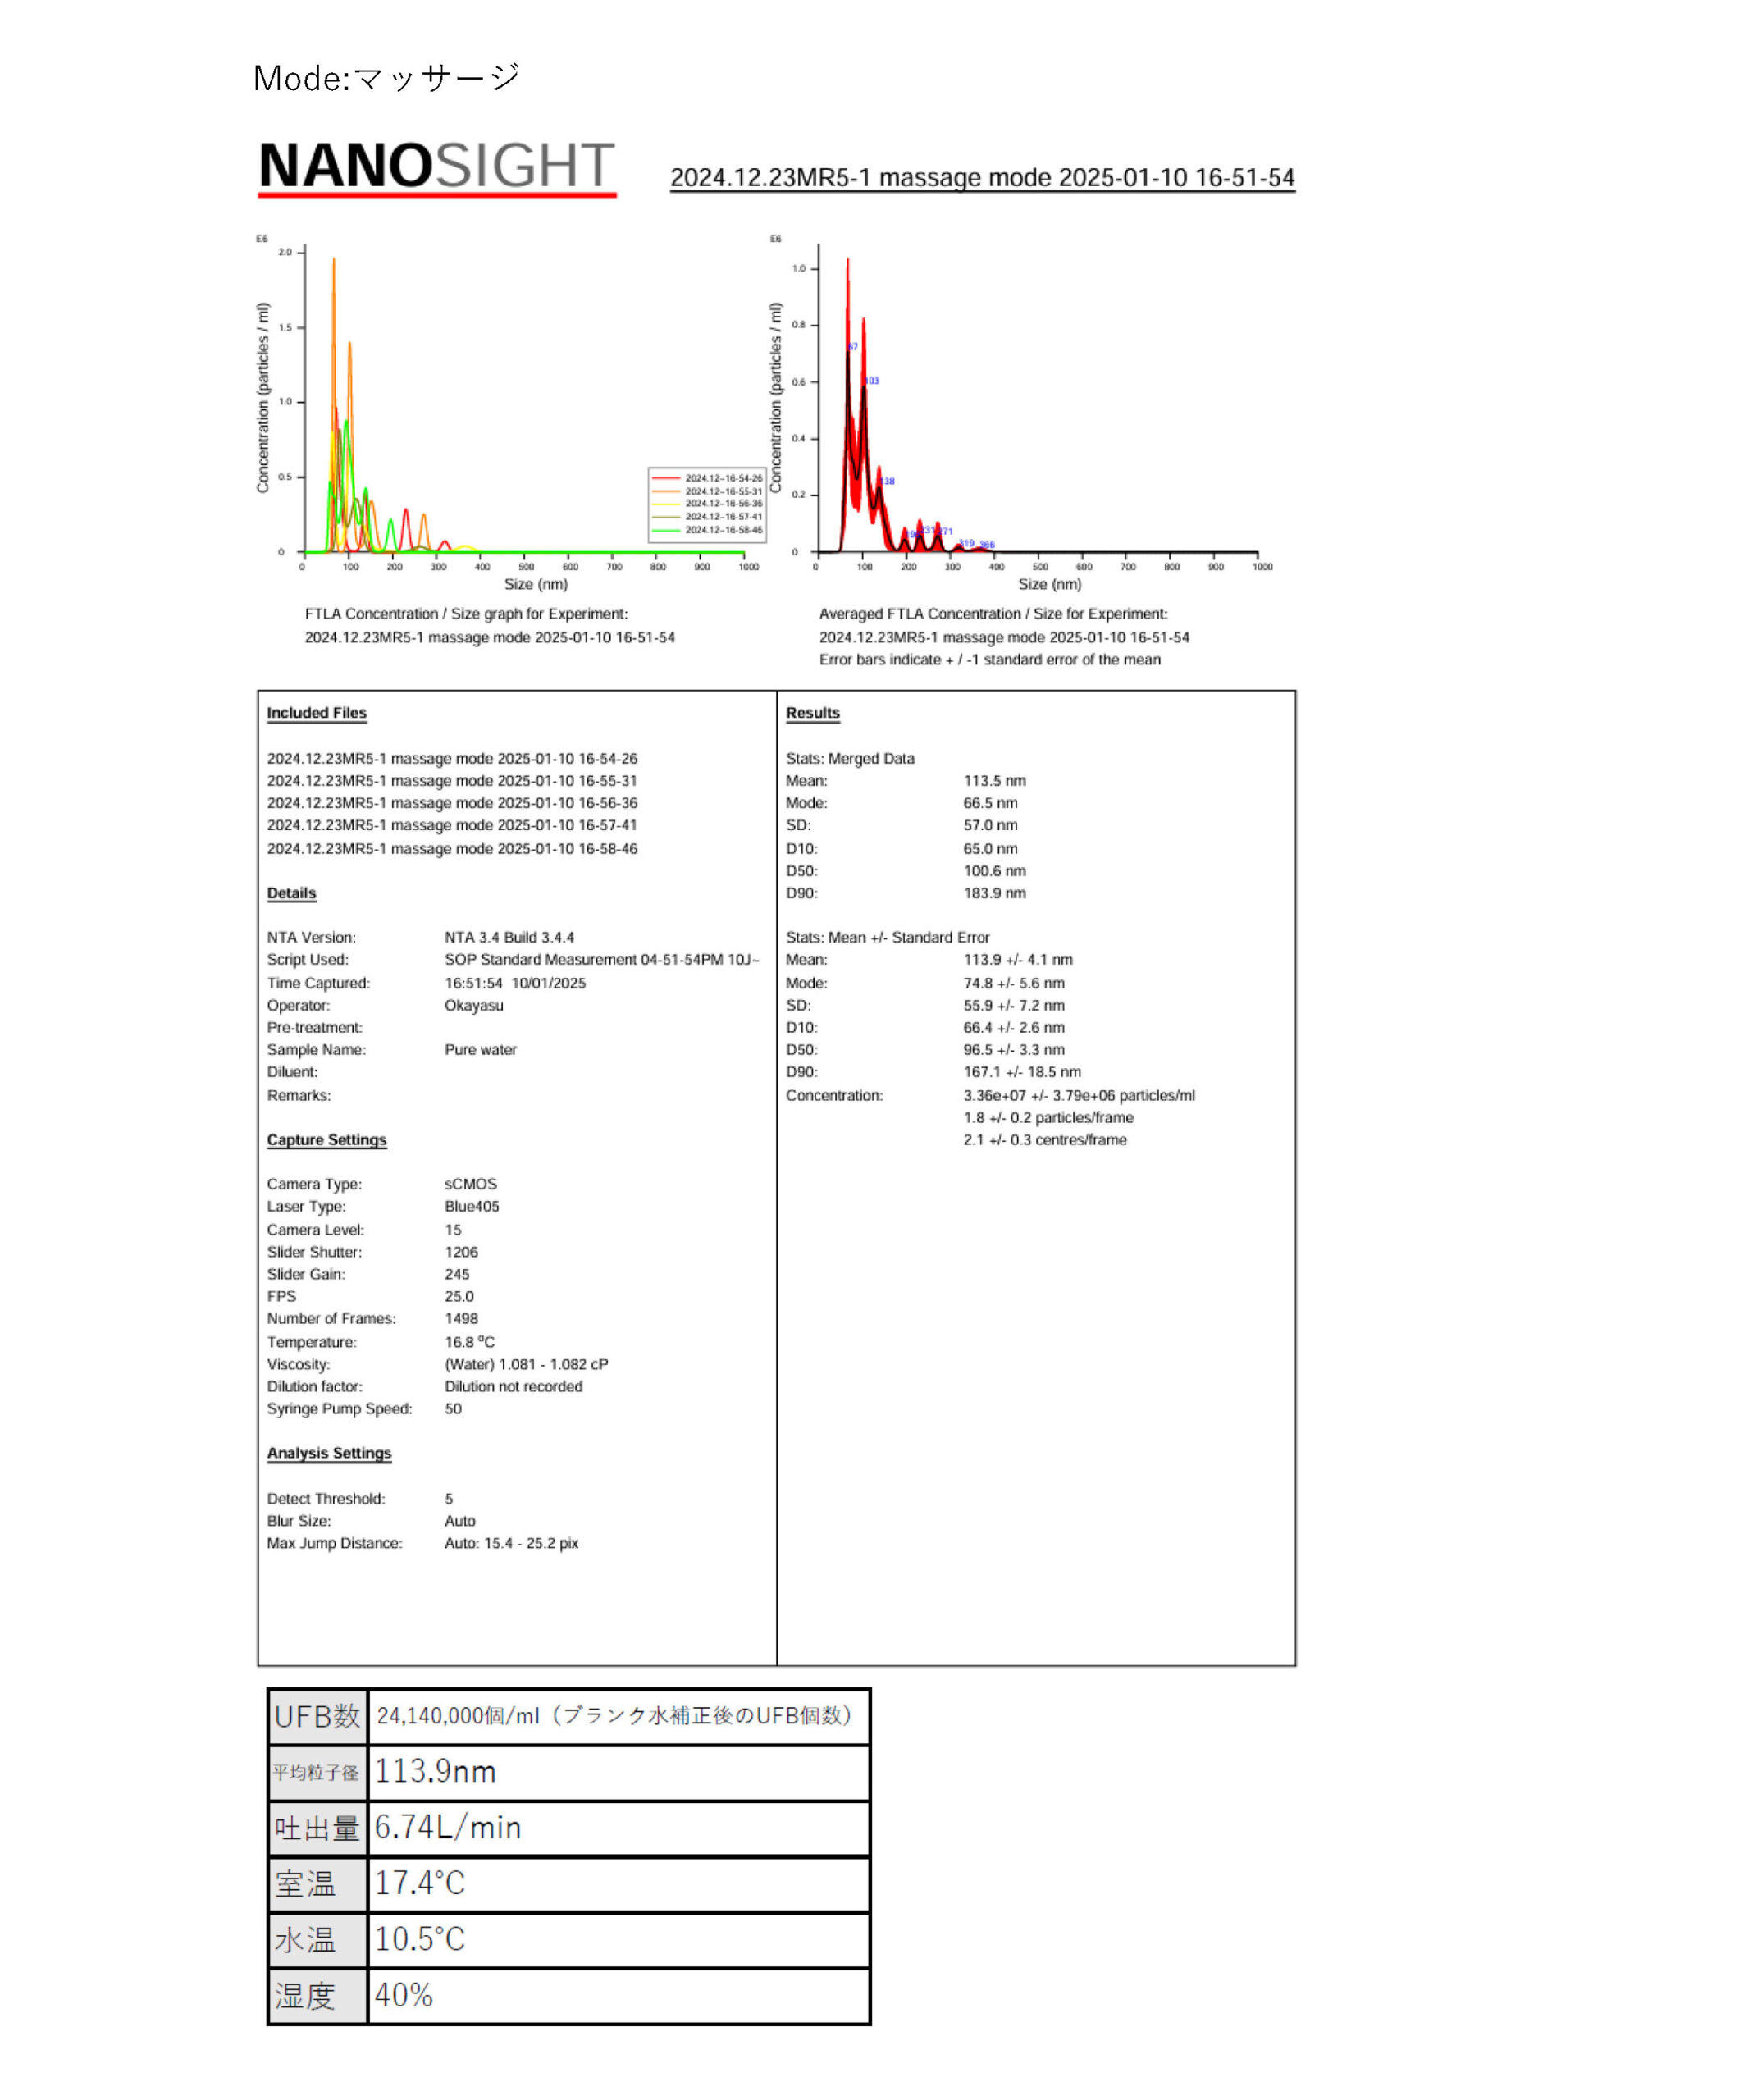
Task: Click NTA Version value 'NTA 3.4 Build 3.4.4'
Action: pos(509,937)
